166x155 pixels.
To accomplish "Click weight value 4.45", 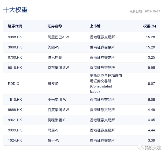I will [151, 120].
